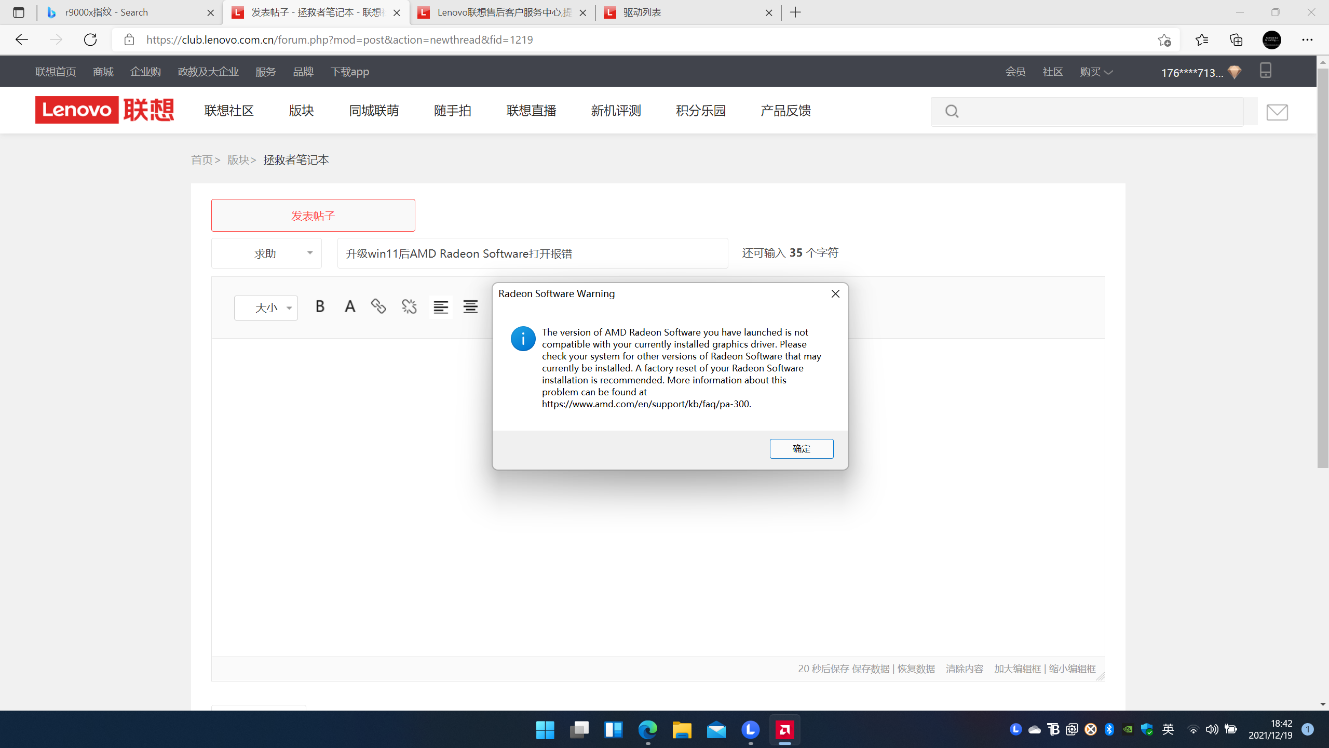Switch to Lenovo联想售后客户服务中心 tab

point(502,12)
